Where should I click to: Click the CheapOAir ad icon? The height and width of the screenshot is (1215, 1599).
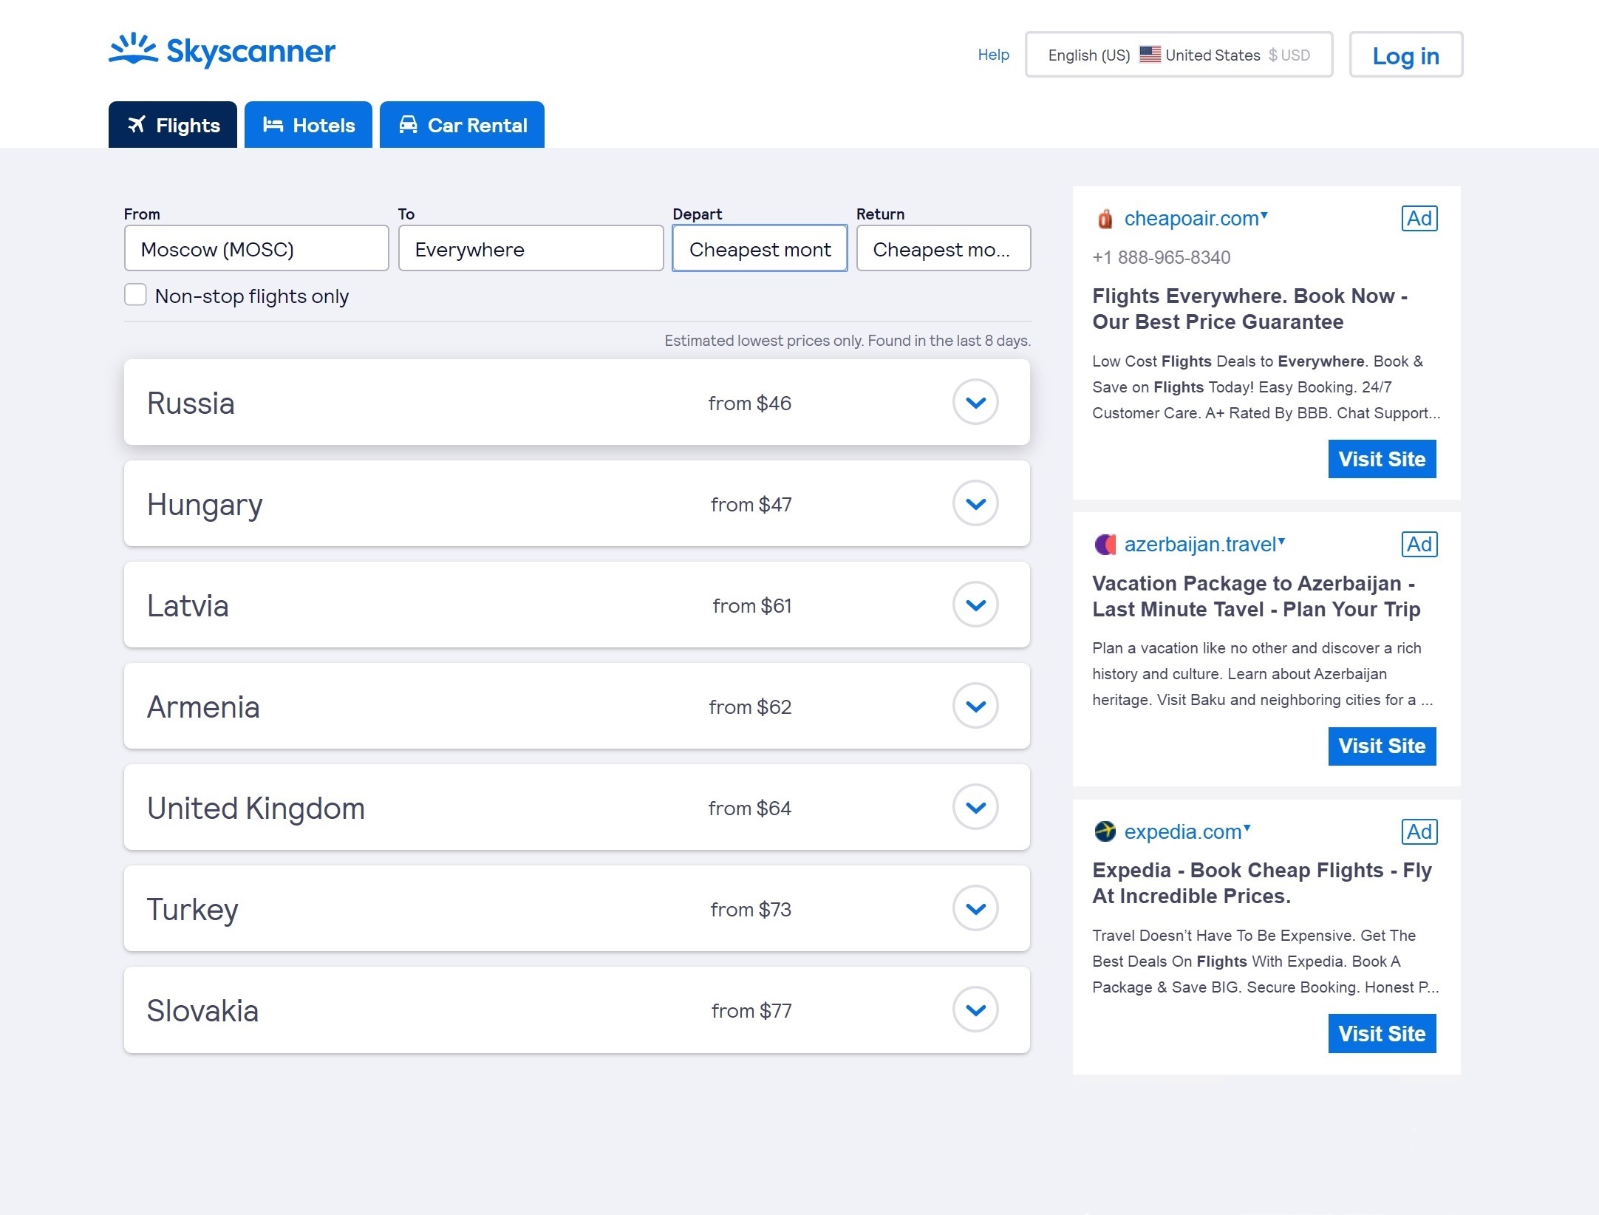pos(1102,218)
